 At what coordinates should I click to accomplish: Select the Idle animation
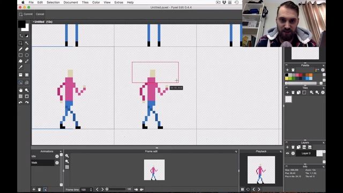pyautogui.click(x=43, y=156)
